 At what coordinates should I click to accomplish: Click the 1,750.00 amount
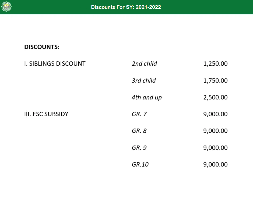coord(215,80)
